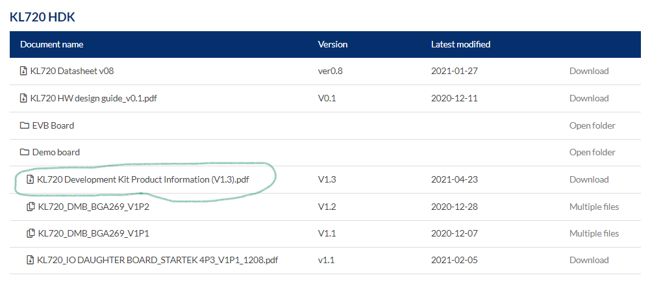Click the IO DAUGHTER BOARD PDF file icon

pos(31,260)
